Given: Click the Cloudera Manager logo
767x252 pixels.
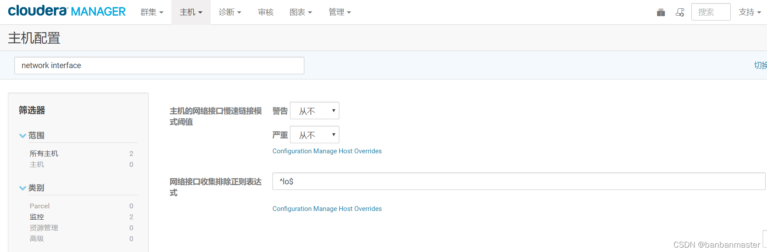Looking at the screenshot, I should click(x=67, y=11).
